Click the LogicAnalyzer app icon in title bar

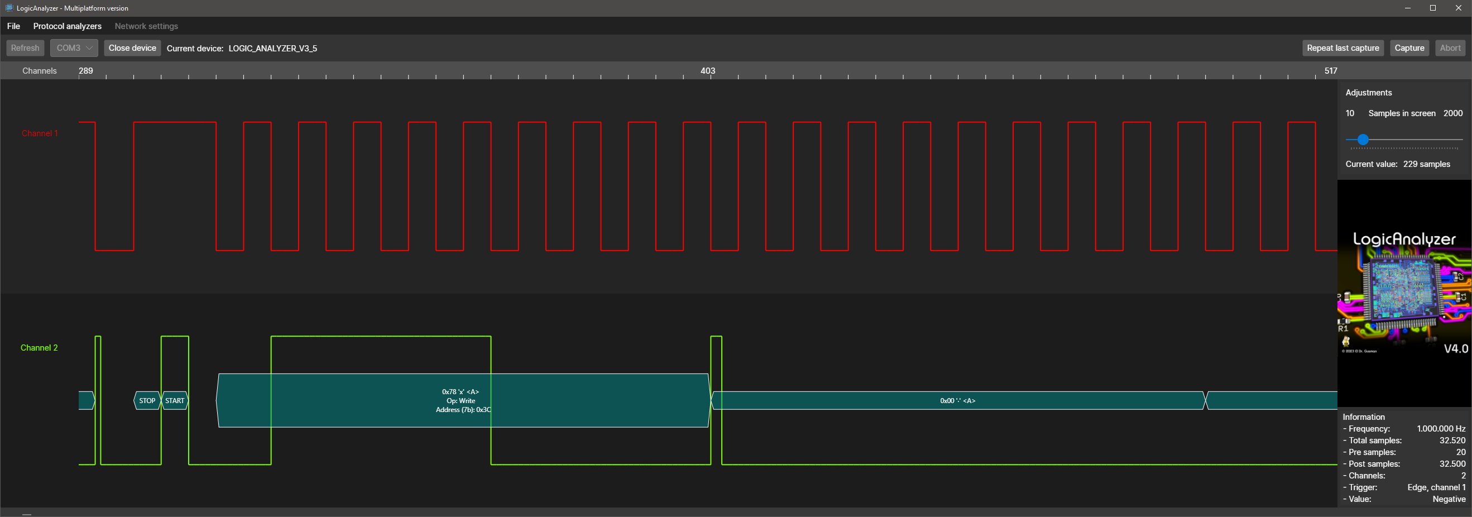pyautogui.click(x=8, y=8)
